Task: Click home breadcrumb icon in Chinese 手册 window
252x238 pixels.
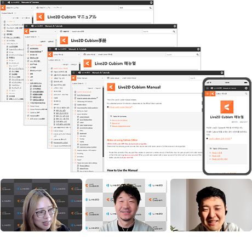Action: click(x=61, y=31)
